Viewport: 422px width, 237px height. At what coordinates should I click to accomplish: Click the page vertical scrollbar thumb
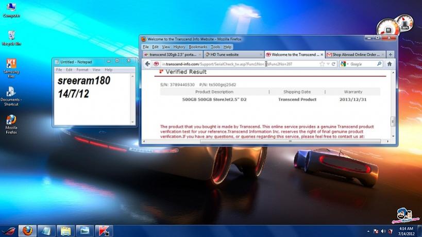point(393,121)
